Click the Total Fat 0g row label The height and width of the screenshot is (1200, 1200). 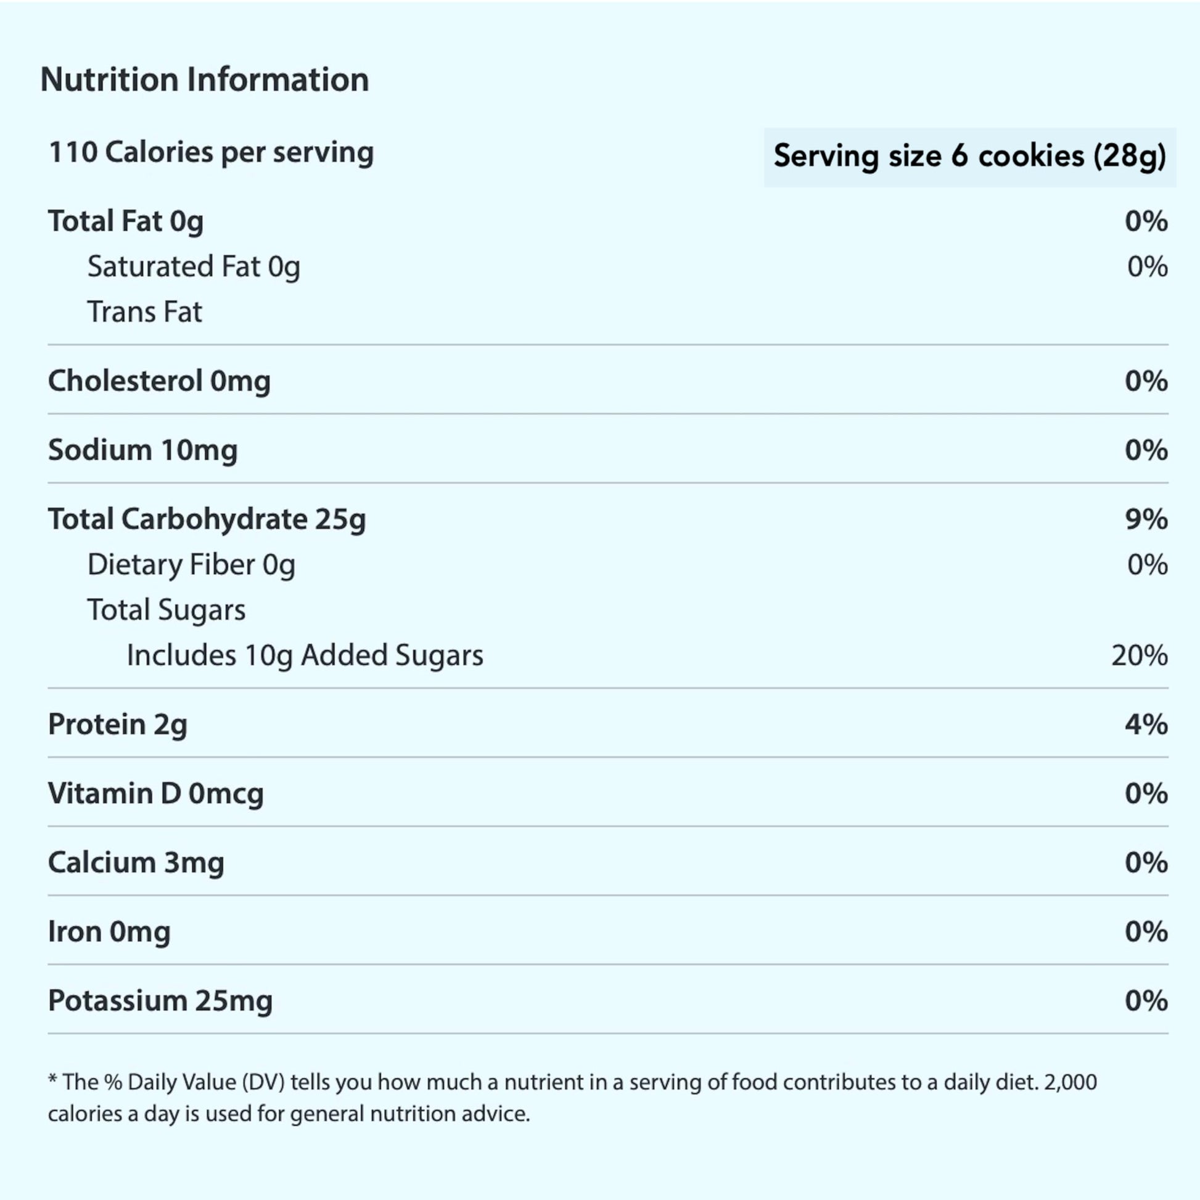coord(125,222)
